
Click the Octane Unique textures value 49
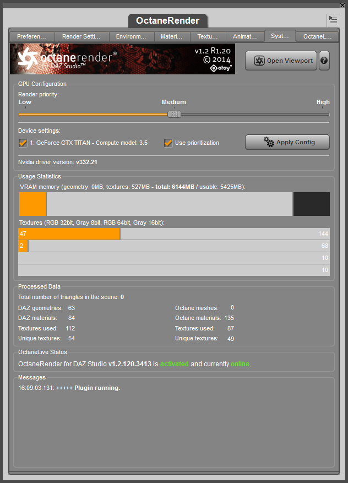(x=231, y=339)
